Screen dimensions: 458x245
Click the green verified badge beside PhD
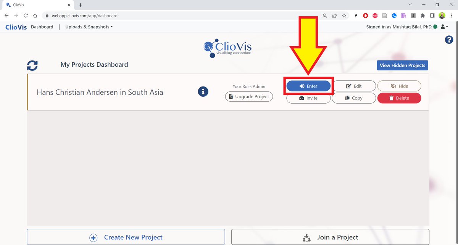pyautogui.click(x=435, y=27)
